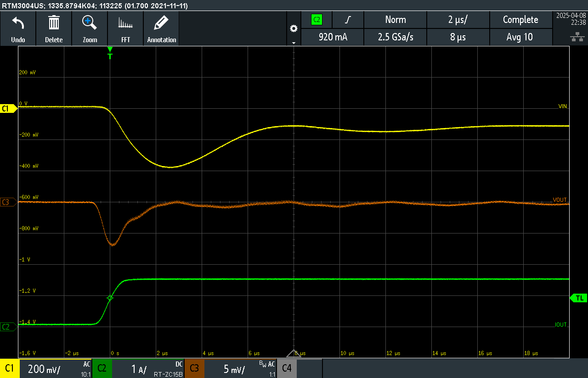The width and height of the screenshot is (588, 378).
Task: Click the network connection status icon
Action: tap(574, 37)
